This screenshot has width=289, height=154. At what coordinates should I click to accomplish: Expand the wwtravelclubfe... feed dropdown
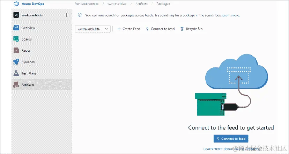tap(93, 29)
